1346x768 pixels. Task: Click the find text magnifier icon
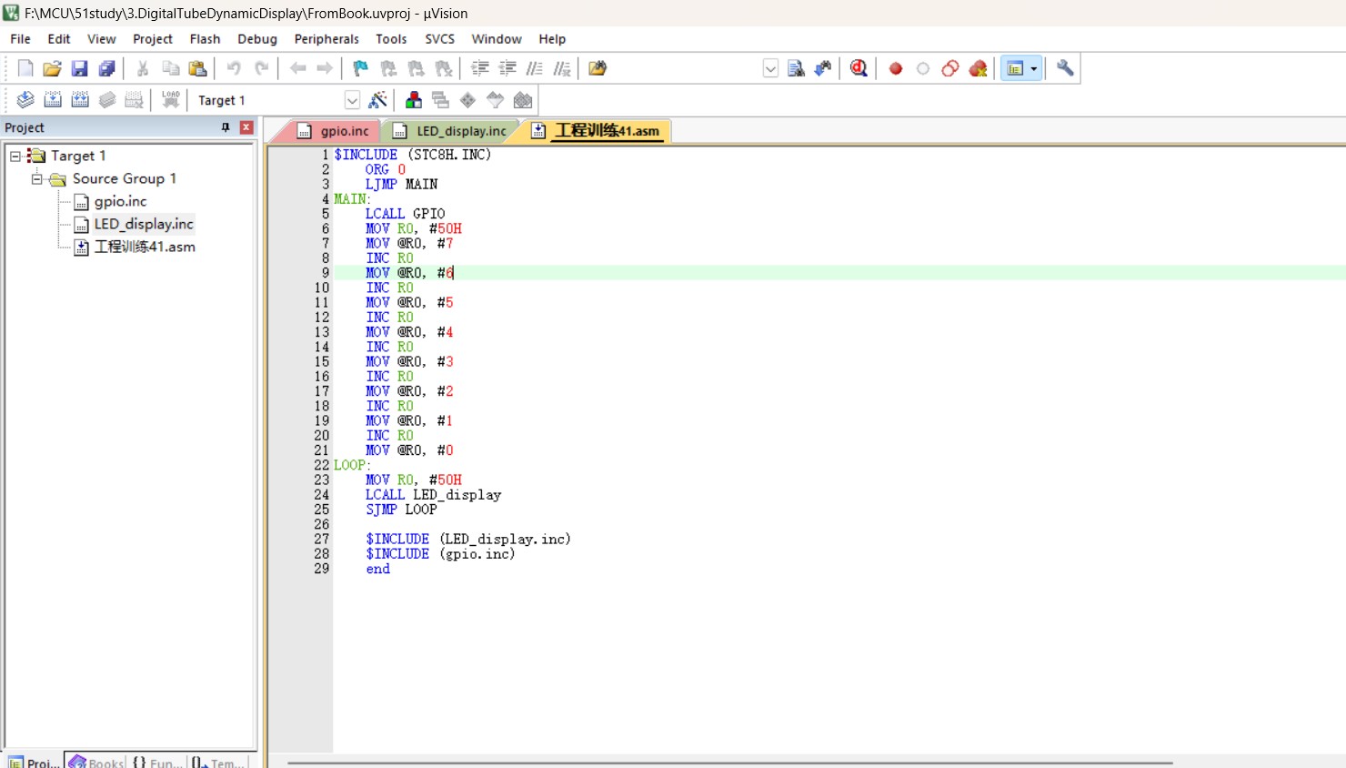pos(796,68)
